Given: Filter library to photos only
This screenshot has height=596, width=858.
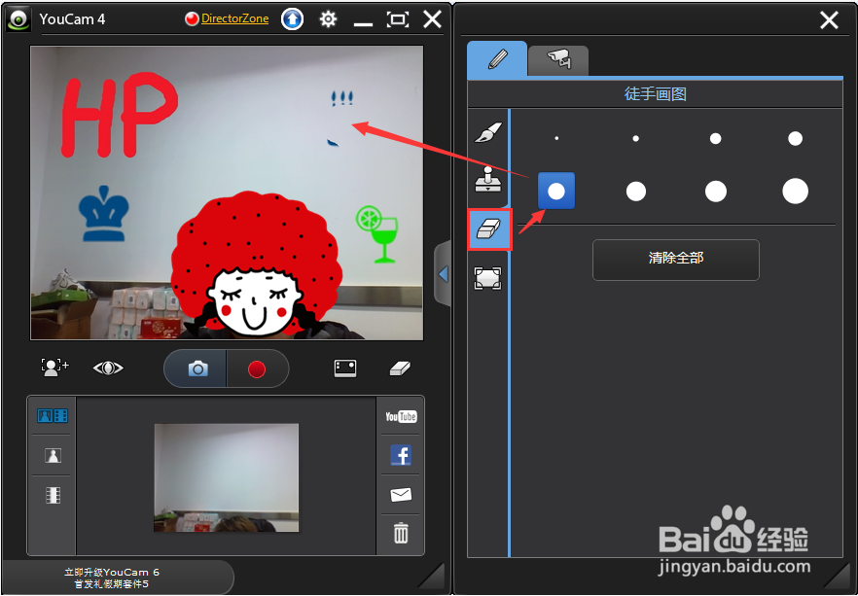Looking at the screenshot, I should [x=53, y=455].
